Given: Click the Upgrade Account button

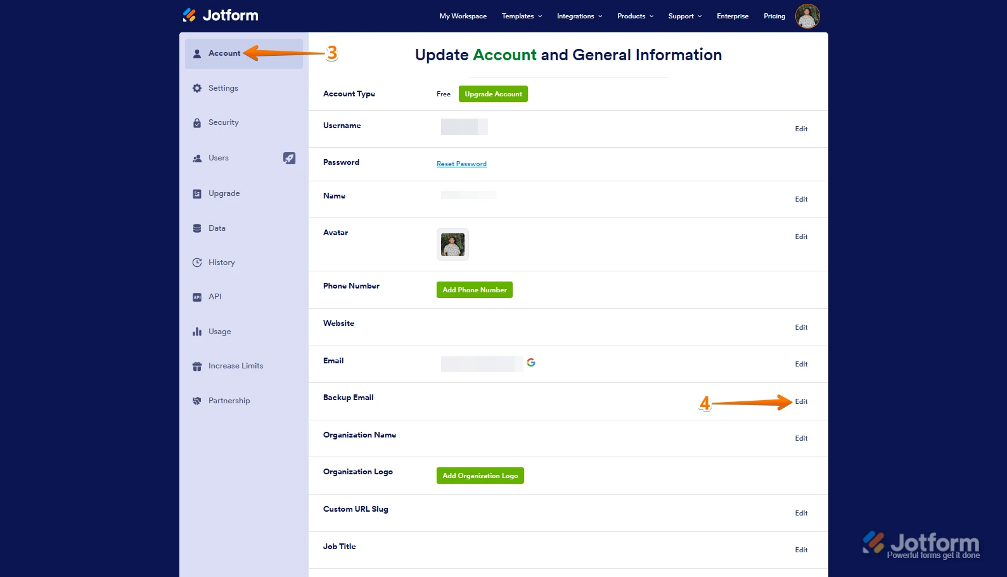Looking at the screenshot, I should click(x=493, y=94).
